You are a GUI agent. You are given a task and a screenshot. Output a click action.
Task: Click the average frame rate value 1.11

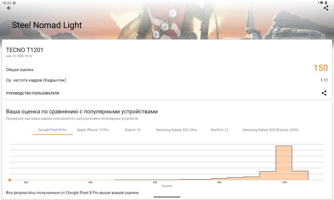(324, 80)
